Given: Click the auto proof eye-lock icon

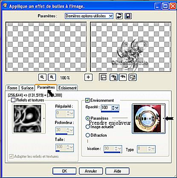Looking at the screenshot, I should (113, 78).
